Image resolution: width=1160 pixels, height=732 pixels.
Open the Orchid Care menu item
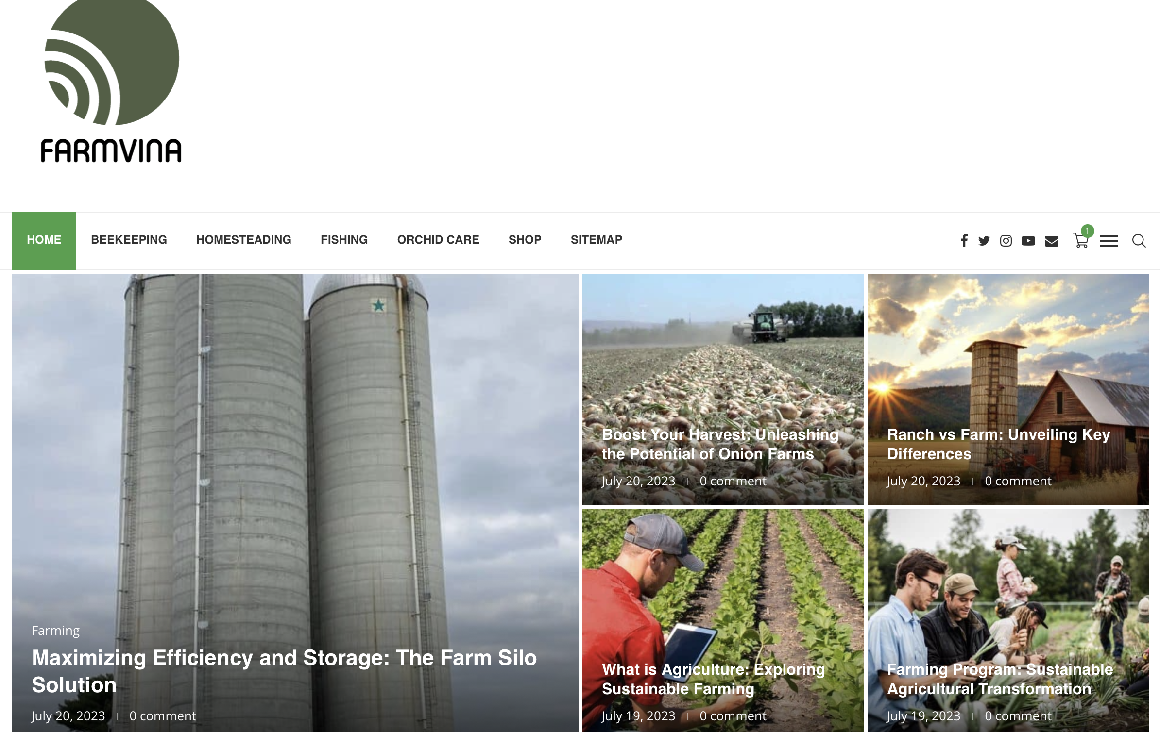[438, 240]
